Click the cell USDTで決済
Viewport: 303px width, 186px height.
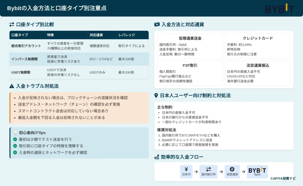[57, 70]
